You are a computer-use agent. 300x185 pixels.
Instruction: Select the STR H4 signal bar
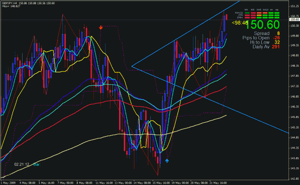click(x=277, y=15)
